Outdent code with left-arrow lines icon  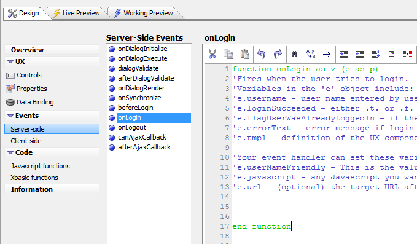(360, 54)
